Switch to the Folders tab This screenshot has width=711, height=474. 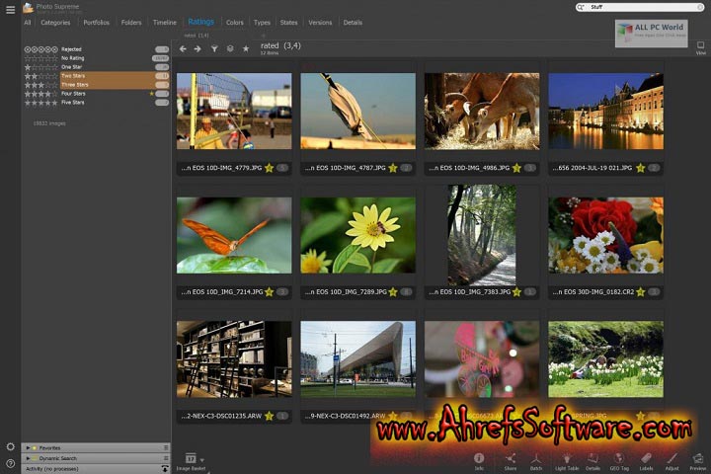point(131,23)
